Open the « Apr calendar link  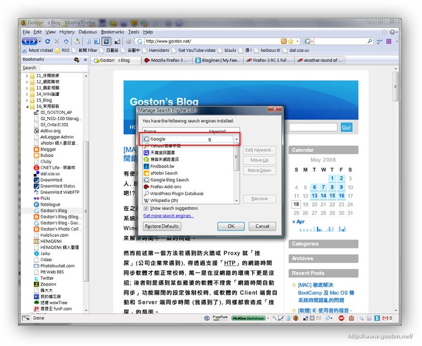(x=298, y=222)
